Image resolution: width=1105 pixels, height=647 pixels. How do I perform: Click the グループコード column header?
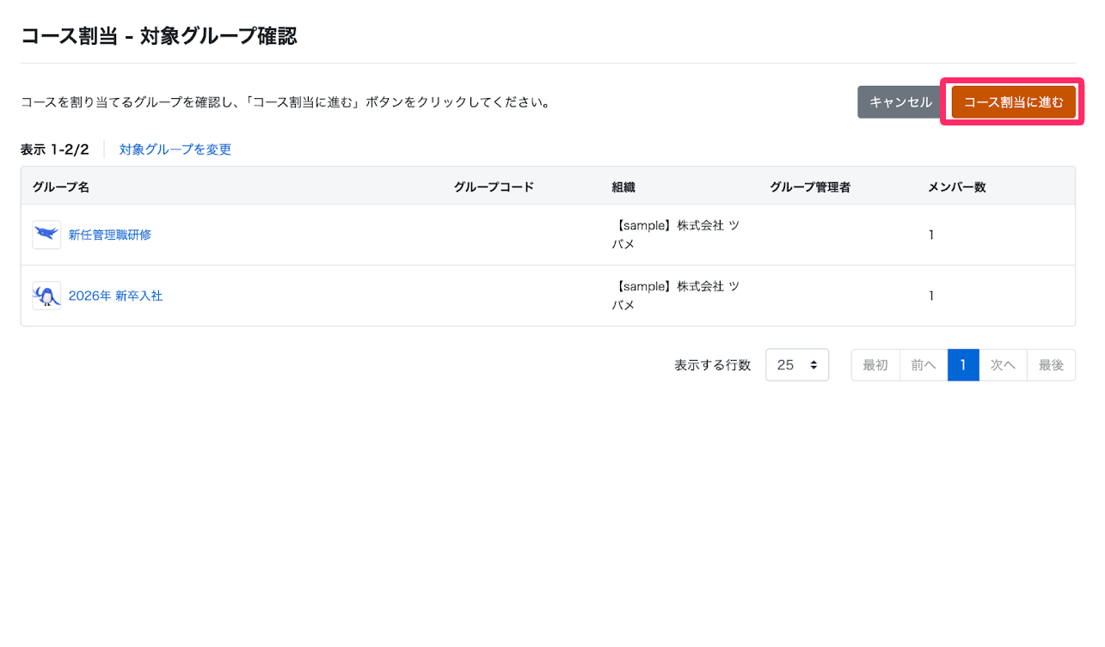point(494,186)
